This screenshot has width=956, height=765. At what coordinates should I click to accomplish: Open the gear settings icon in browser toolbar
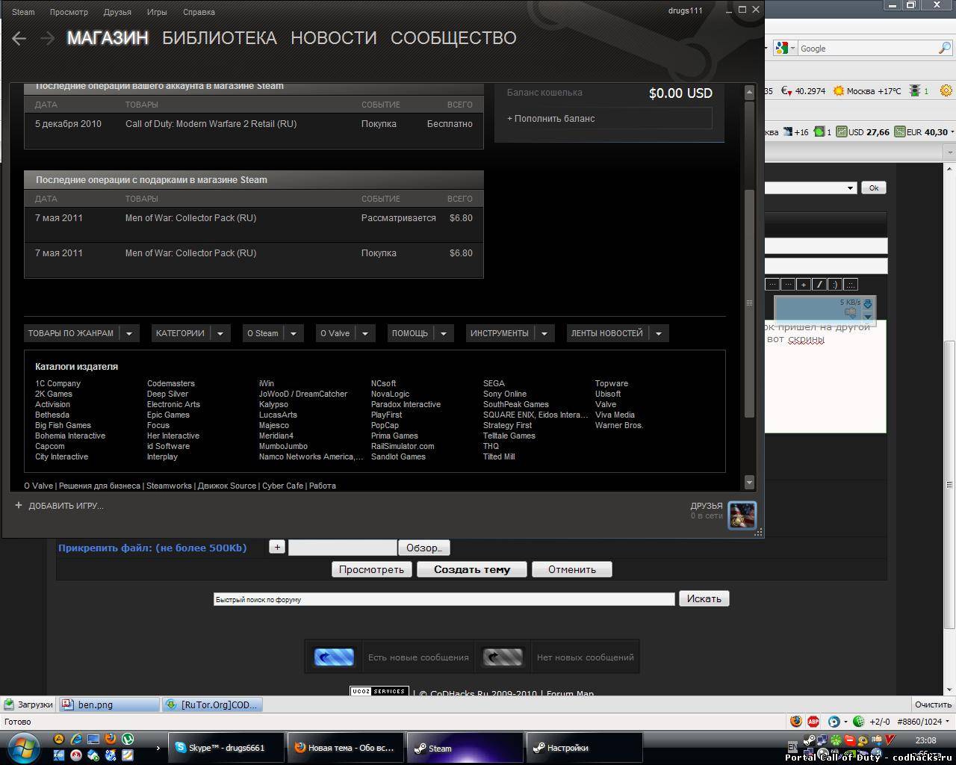pos(946,91)
